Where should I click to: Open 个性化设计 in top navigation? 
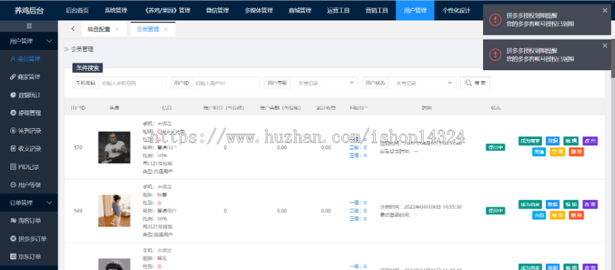456,10
